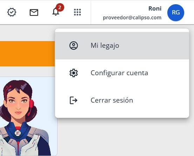Click the person icon beside Mi legajo
This screenshot has height=156, width=194.
point(74,45)
